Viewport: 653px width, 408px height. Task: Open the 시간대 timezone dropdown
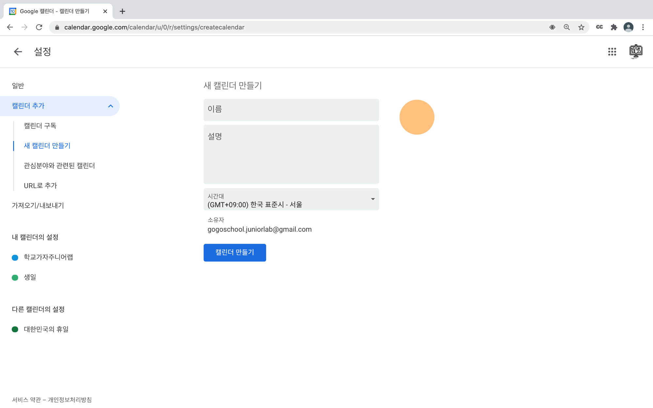coord(291,199)
